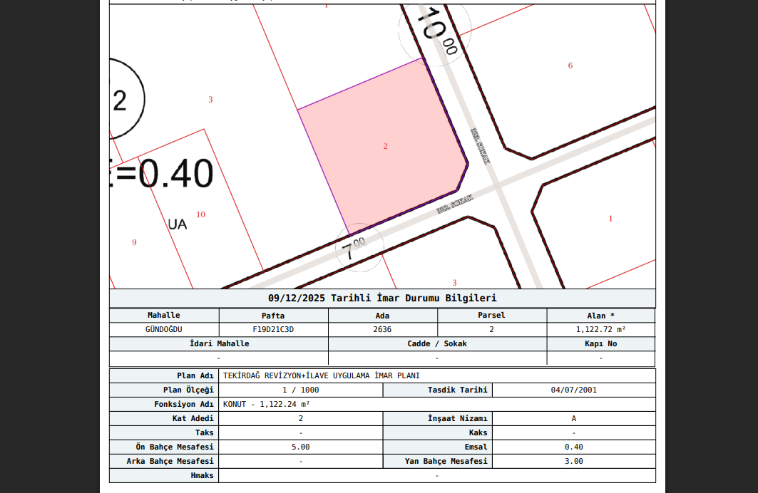Image resolution: width=758 pixels, height=493 pixels.
Task: Click the pafta value F19D21C3D
Action: pyautogui.click(x=273, y=330)
